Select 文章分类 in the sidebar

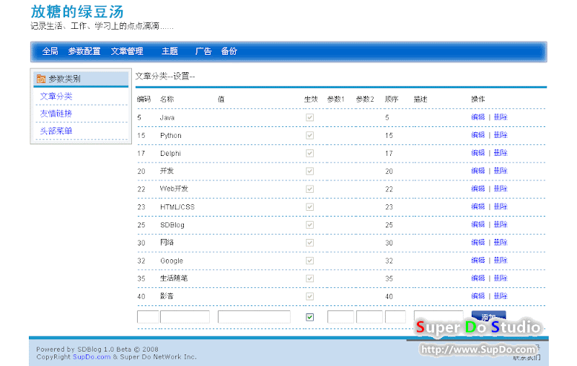click(56, 97)
